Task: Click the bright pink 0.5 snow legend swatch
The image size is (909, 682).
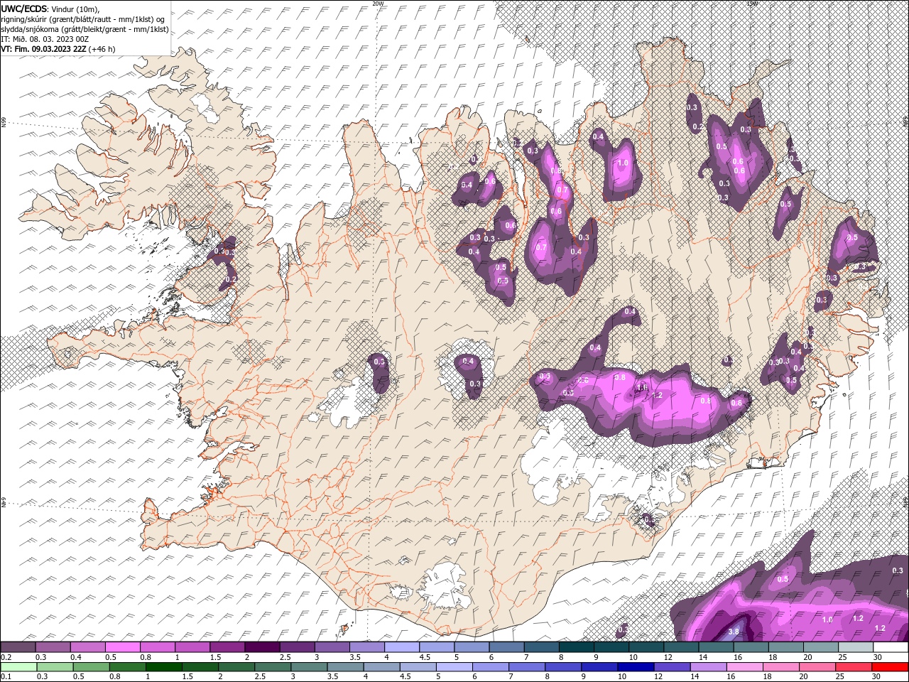Action: pyautogui.click(x=122, y=647)
